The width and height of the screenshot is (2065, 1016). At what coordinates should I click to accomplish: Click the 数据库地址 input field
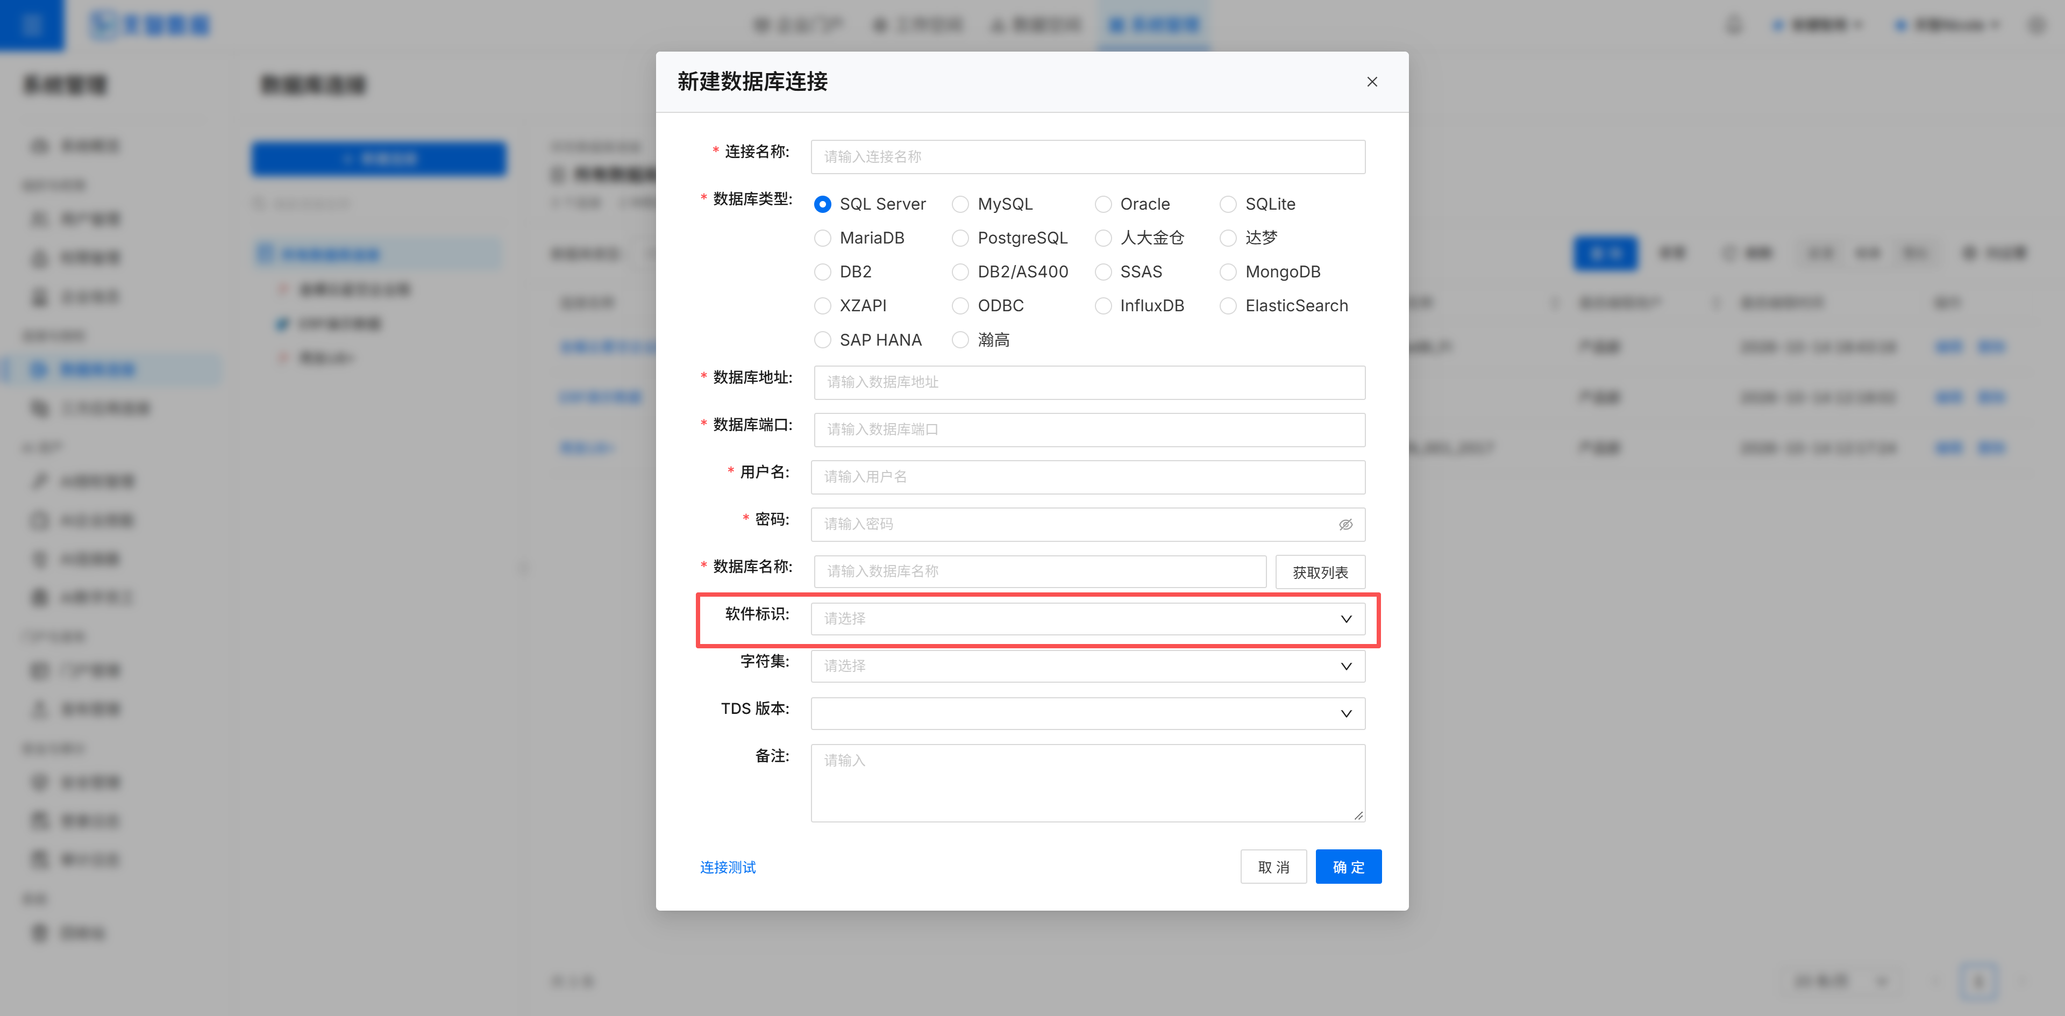[1090, 382]
